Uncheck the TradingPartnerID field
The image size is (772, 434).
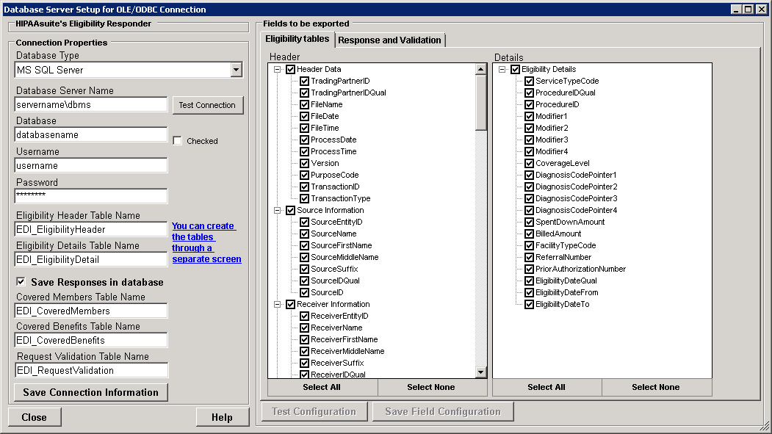click(304, 82)
